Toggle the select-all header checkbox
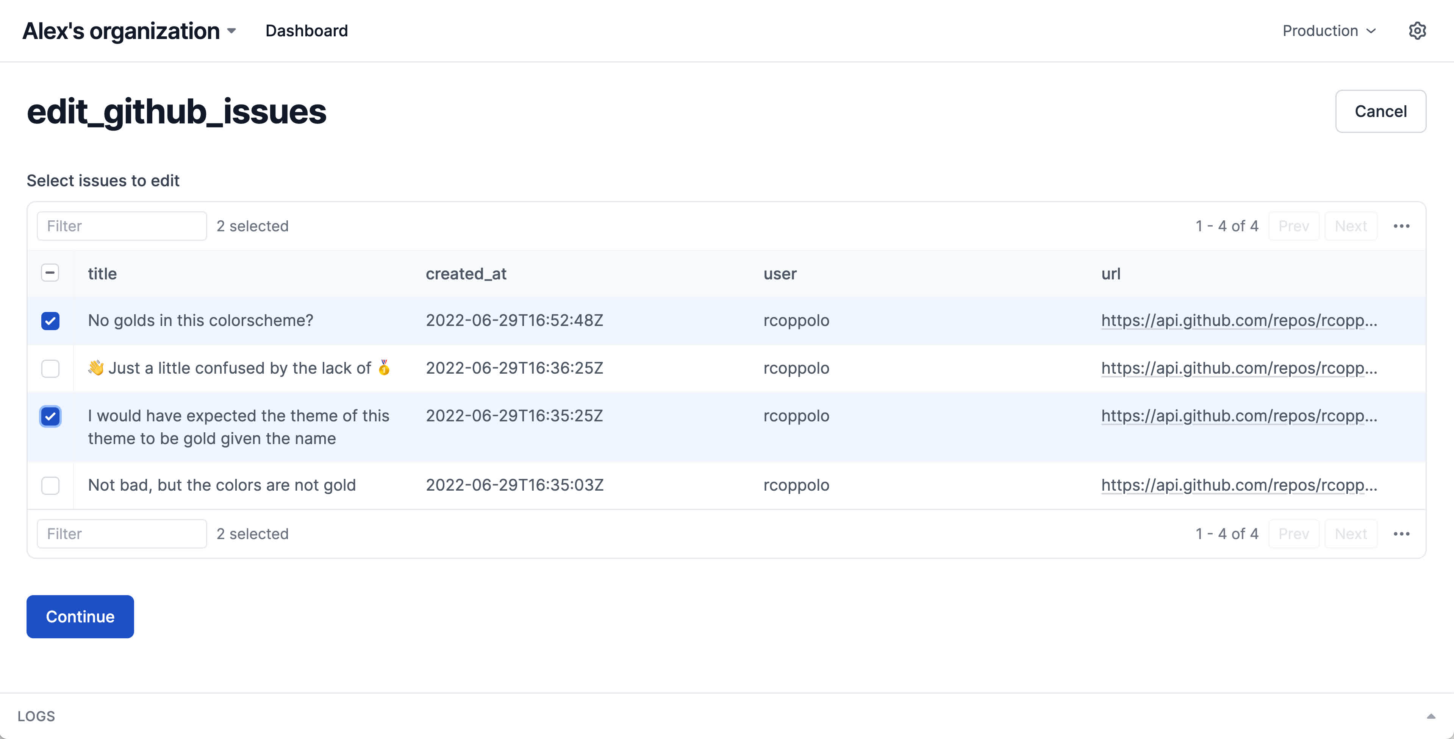Viewport: 1454px width, 739px height. tap(50, 273)
